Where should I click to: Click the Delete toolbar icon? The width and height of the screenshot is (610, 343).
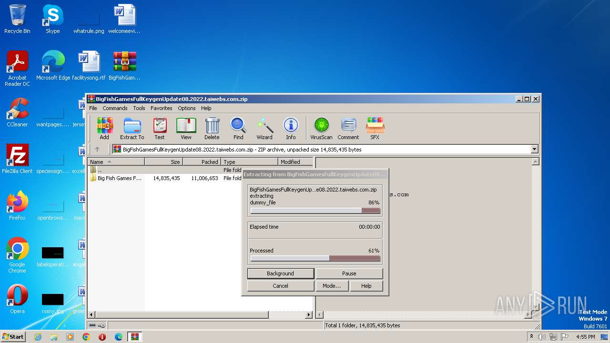click(212, 129)
